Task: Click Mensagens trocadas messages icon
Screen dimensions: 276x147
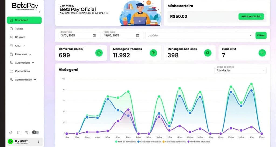Action: (x=153, y=53)
